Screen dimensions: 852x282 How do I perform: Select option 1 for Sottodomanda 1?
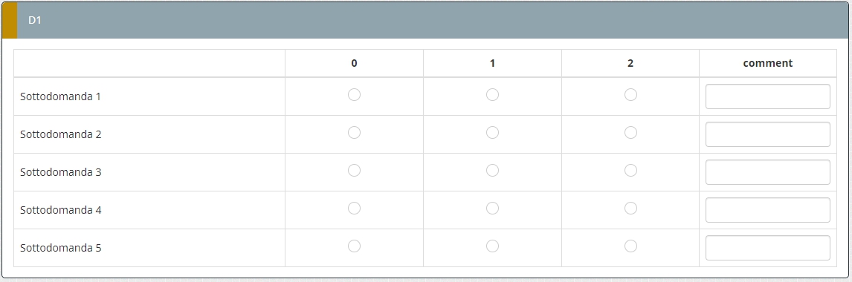click(492, 95)
